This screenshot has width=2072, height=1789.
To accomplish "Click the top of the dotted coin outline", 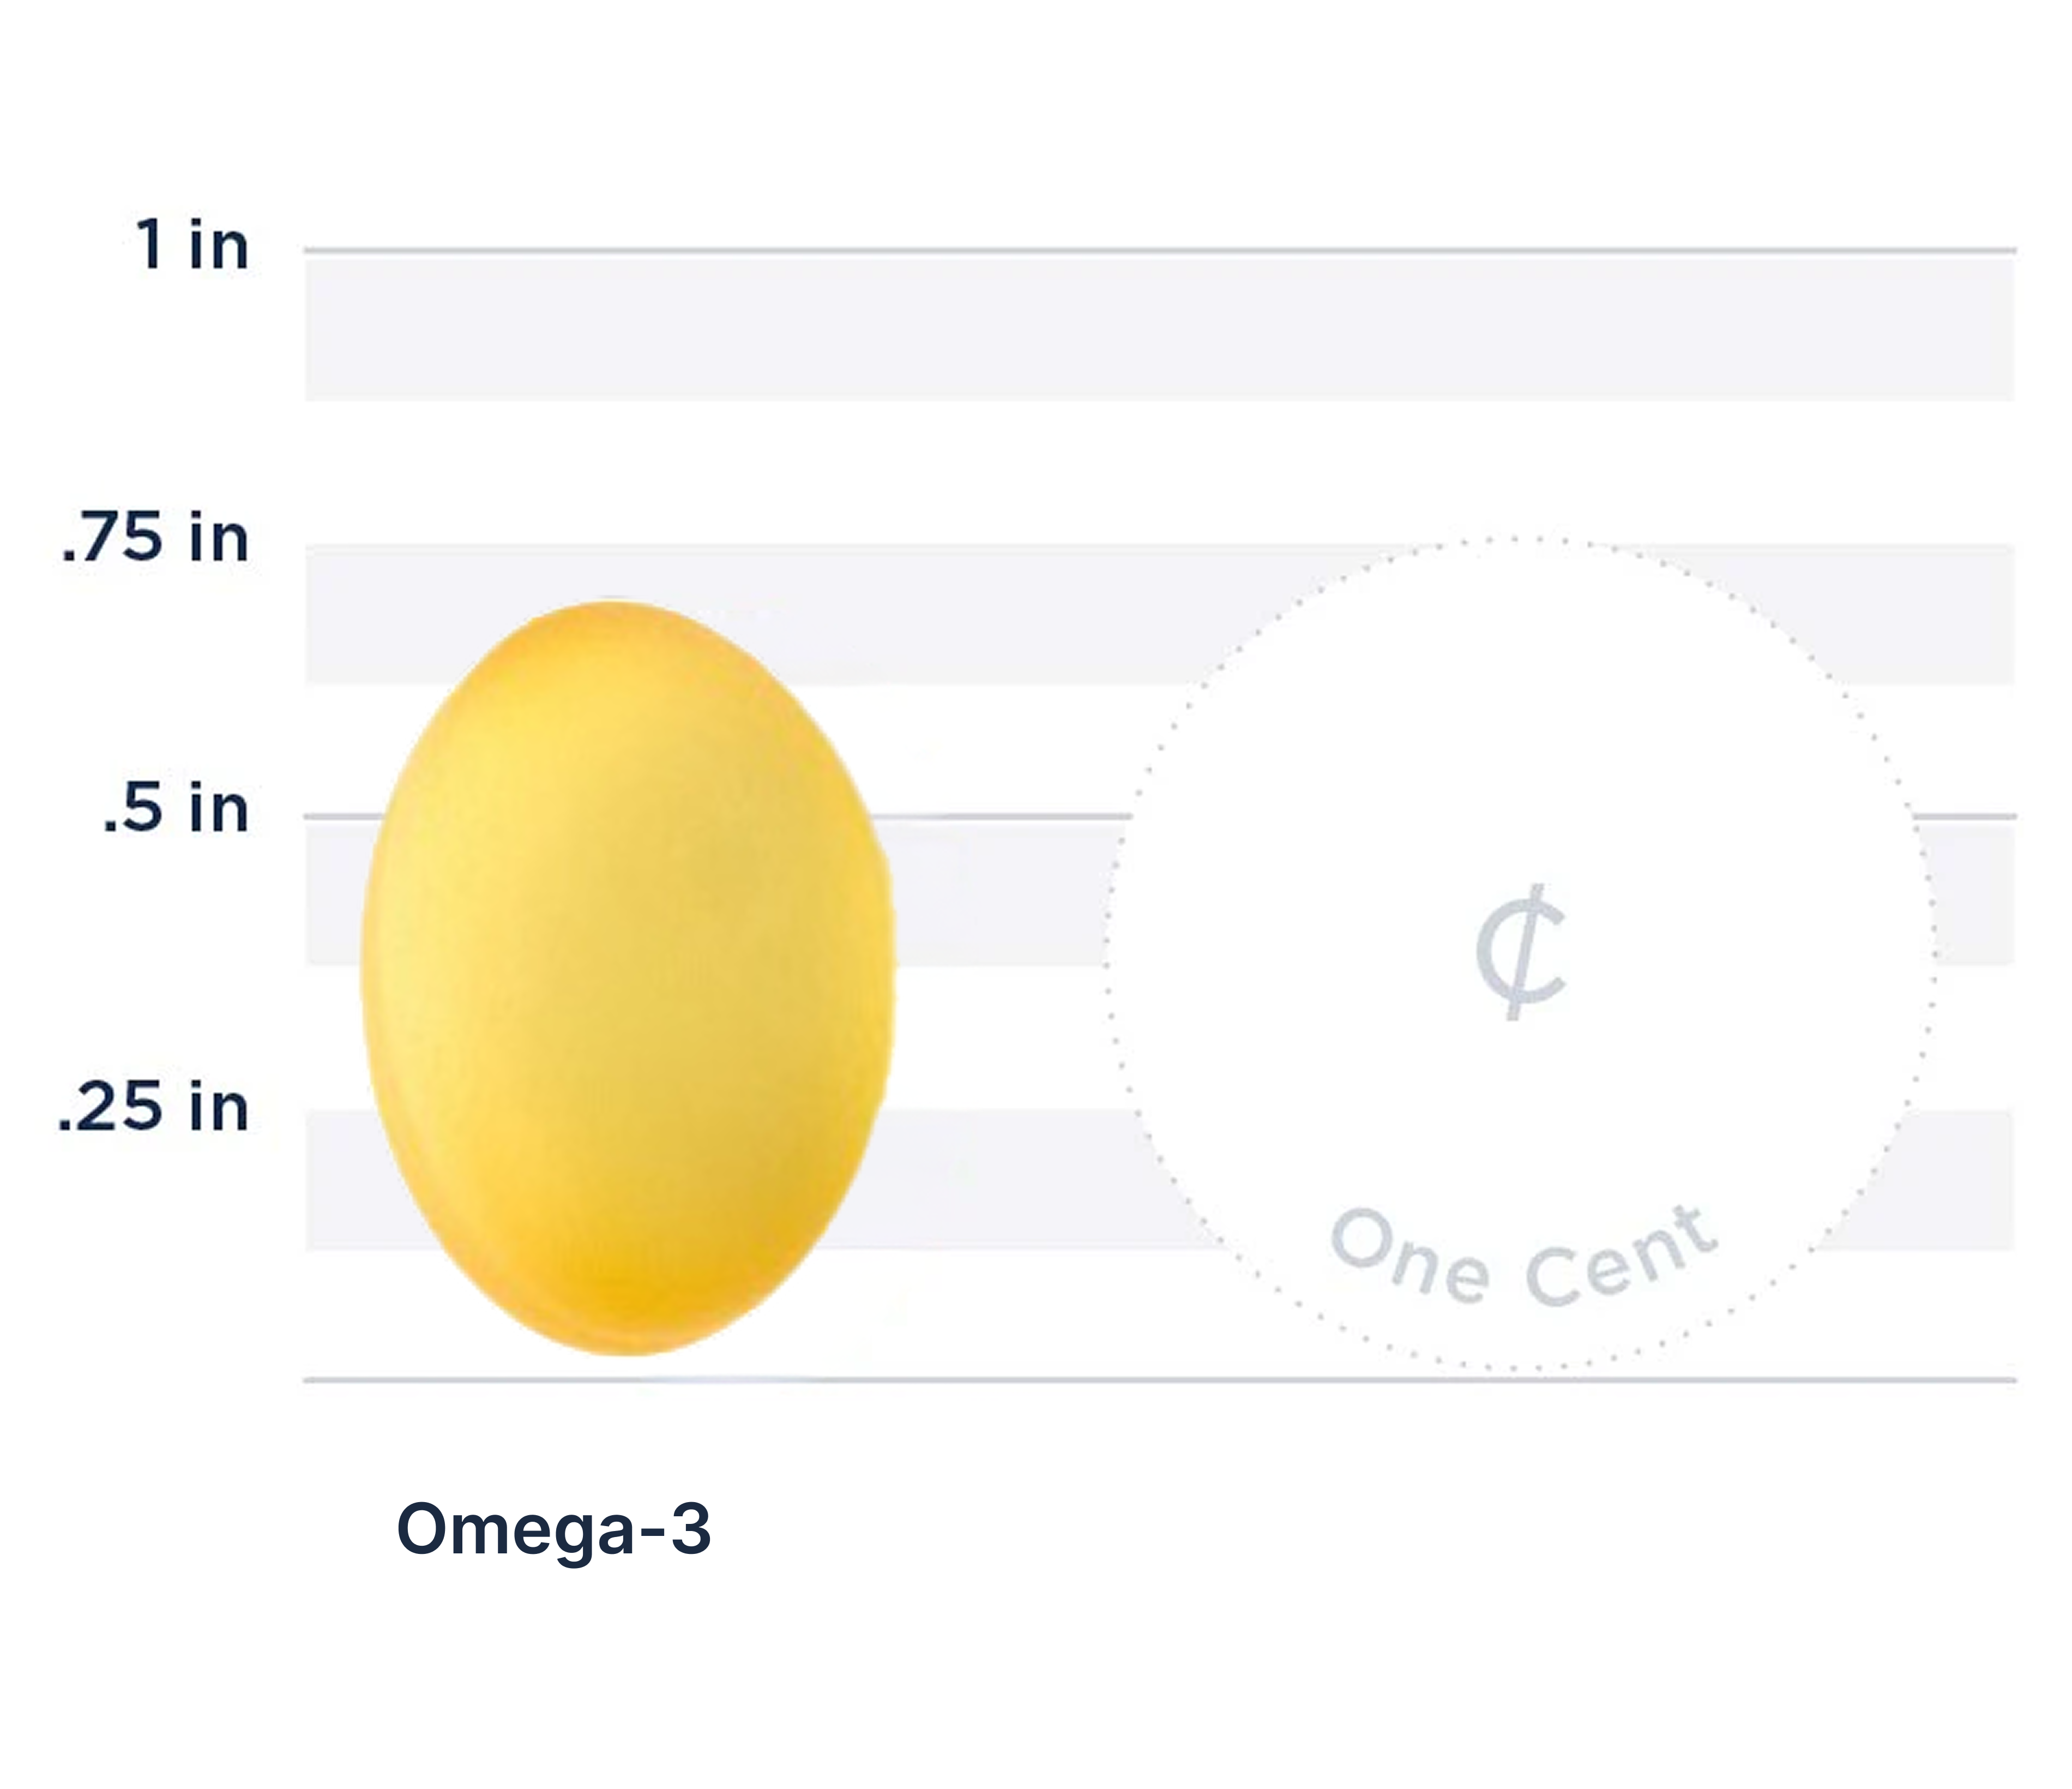I will [1519, 539].
